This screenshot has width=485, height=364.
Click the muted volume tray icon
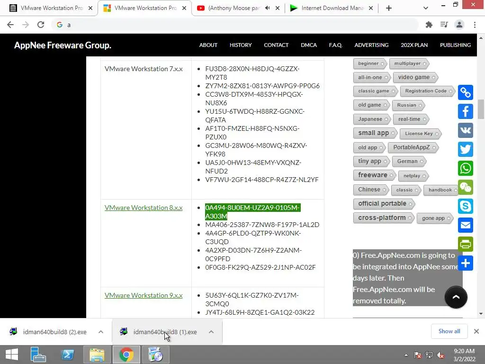[x=441, y=355]
